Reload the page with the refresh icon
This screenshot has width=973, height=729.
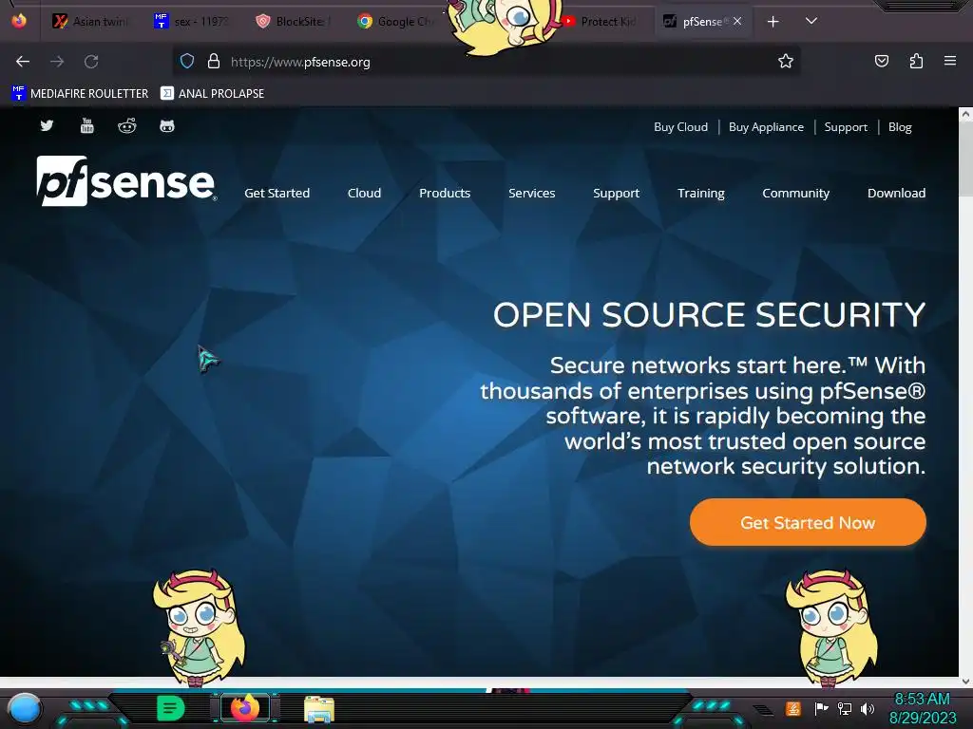click(91, 62)
